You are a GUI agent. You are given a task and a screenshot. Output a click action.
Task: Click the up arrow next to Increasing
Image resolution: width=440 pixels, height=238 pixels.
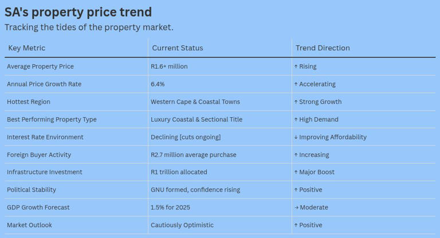coord(296,154)
